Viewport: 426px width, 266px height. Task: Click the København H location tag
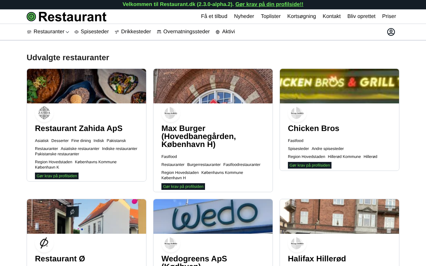point(173,178)
